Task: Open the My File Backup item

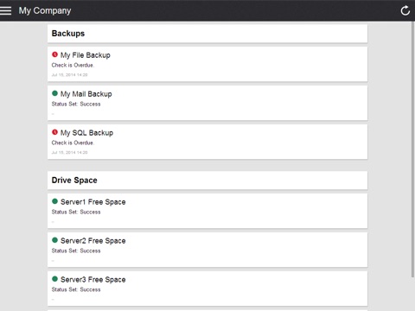Action: pos(207,64)
